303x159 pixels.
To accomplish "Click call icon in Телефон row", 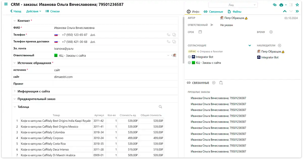I will (169, 35).
